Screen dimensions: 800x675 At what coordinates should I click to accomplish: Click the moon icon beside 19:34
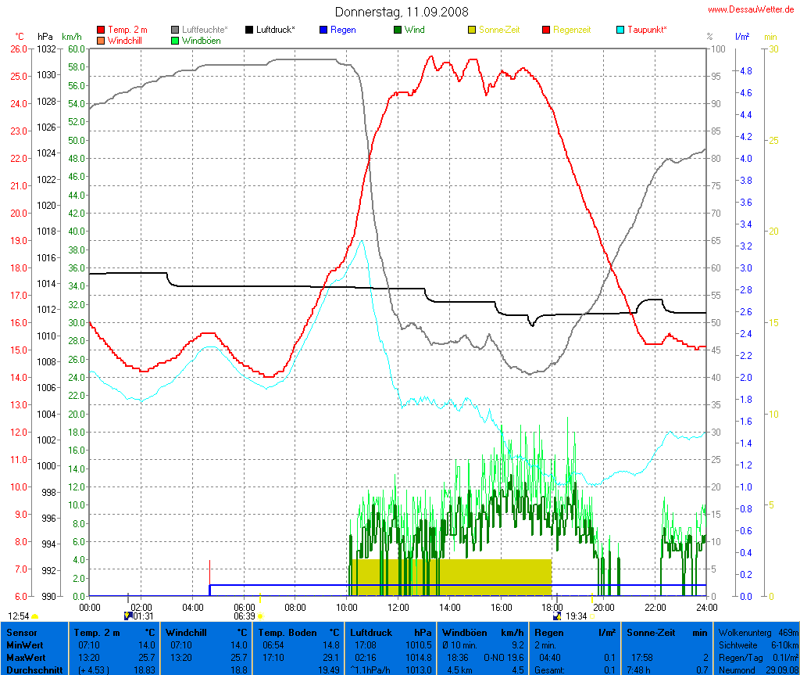click(x=557, y=616)
